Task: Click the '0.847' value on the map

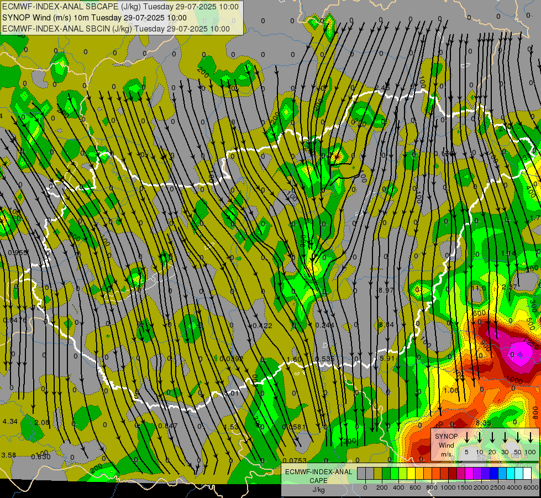Action: point(168,426)
